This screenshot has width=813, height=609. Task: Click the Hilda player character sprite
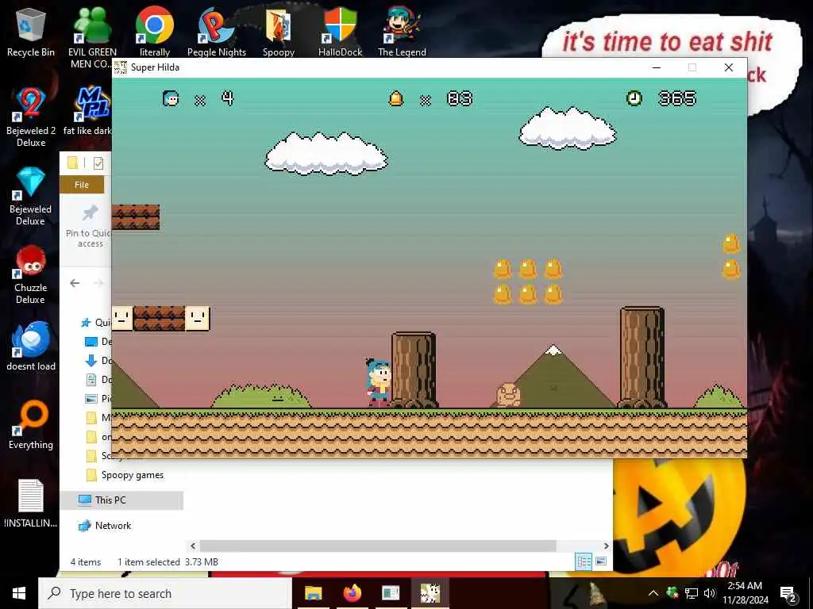[379, 382]
